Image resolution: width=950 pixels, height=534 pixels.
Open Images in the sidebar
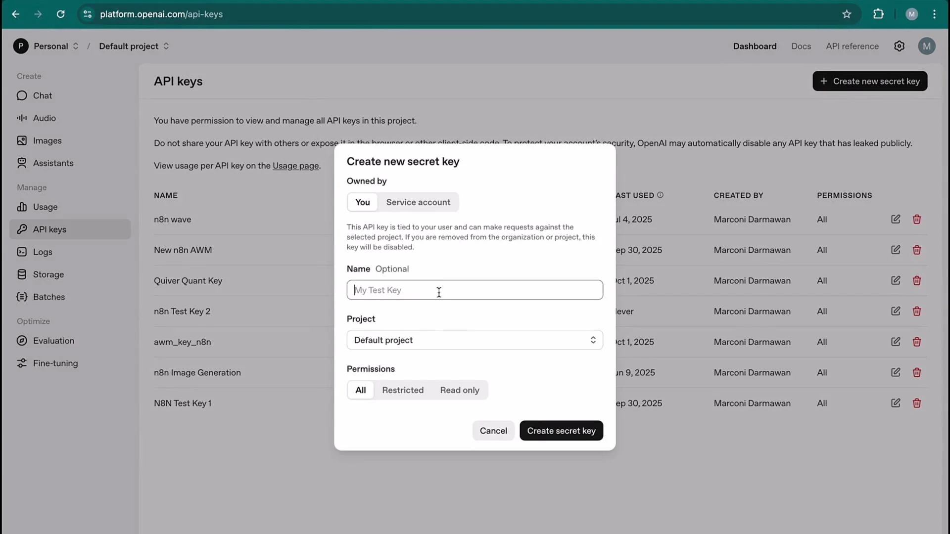pyautogui.click(x=70, y=140)
